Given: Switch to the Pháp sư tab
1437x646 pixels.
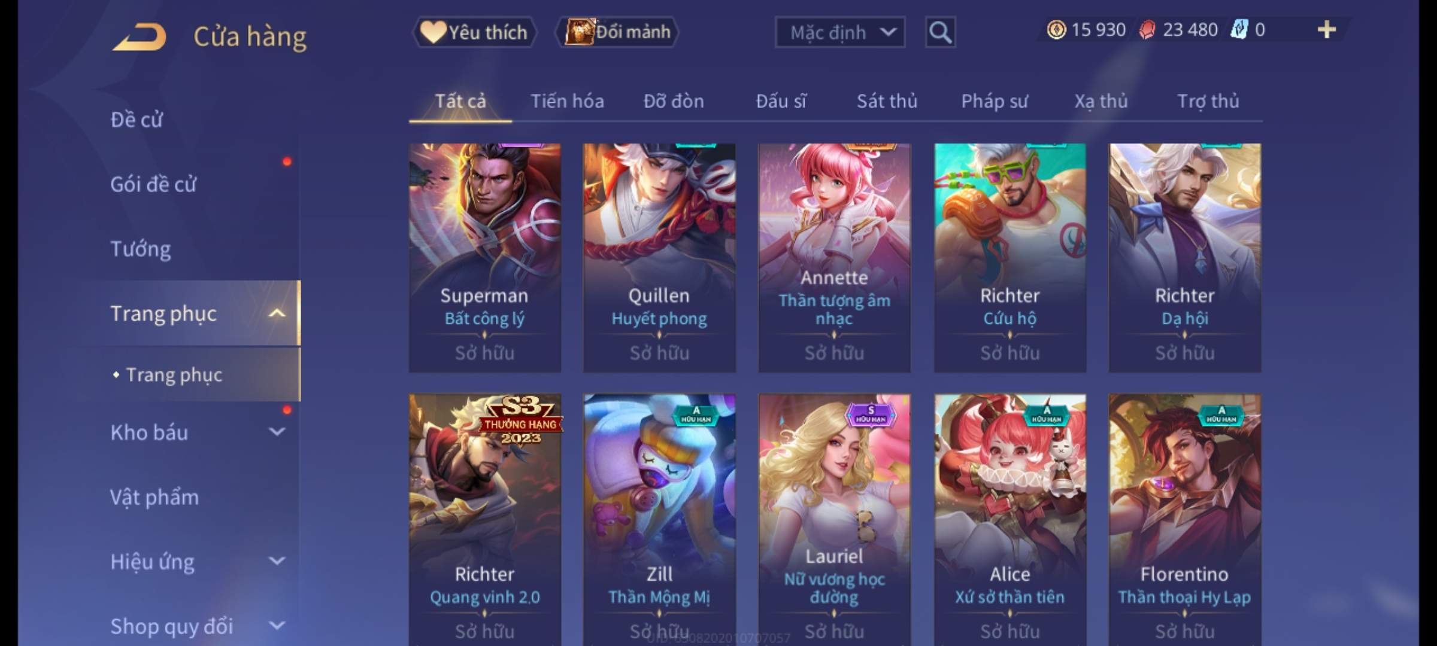Looking at the screenshot, I should [x=994, y=101].
